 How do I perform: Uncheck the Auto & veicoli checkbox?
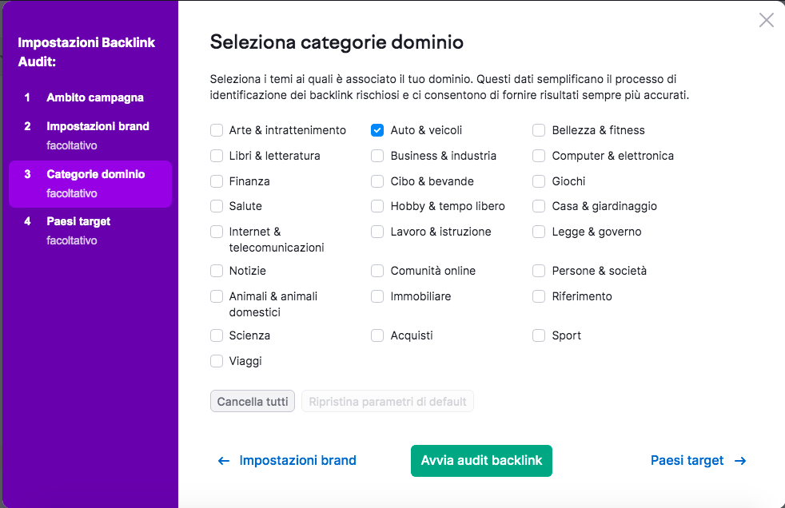(x=377, y=130)
